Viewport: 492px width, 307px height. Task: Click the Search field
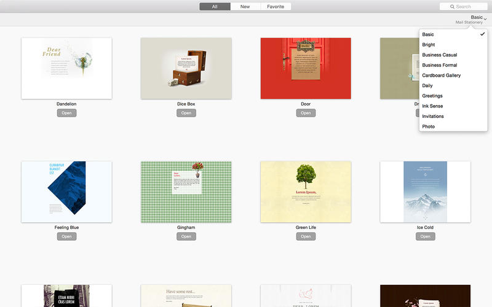(464, 7)
